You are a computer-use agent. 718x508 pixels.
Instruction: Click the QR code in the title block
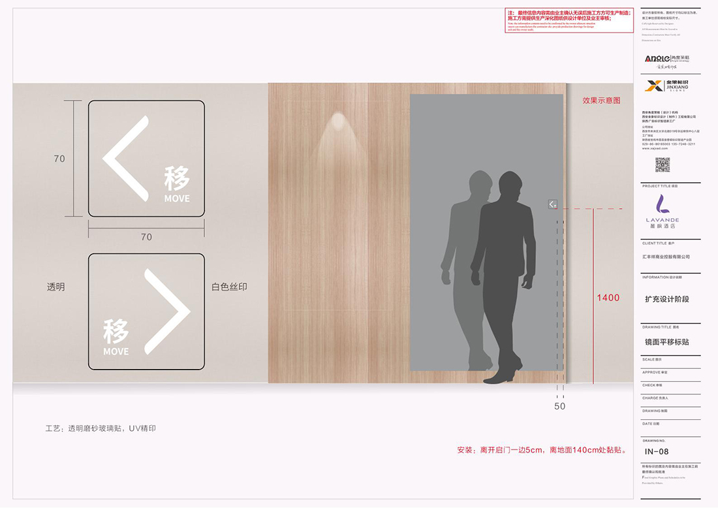[x=663, y=165]
